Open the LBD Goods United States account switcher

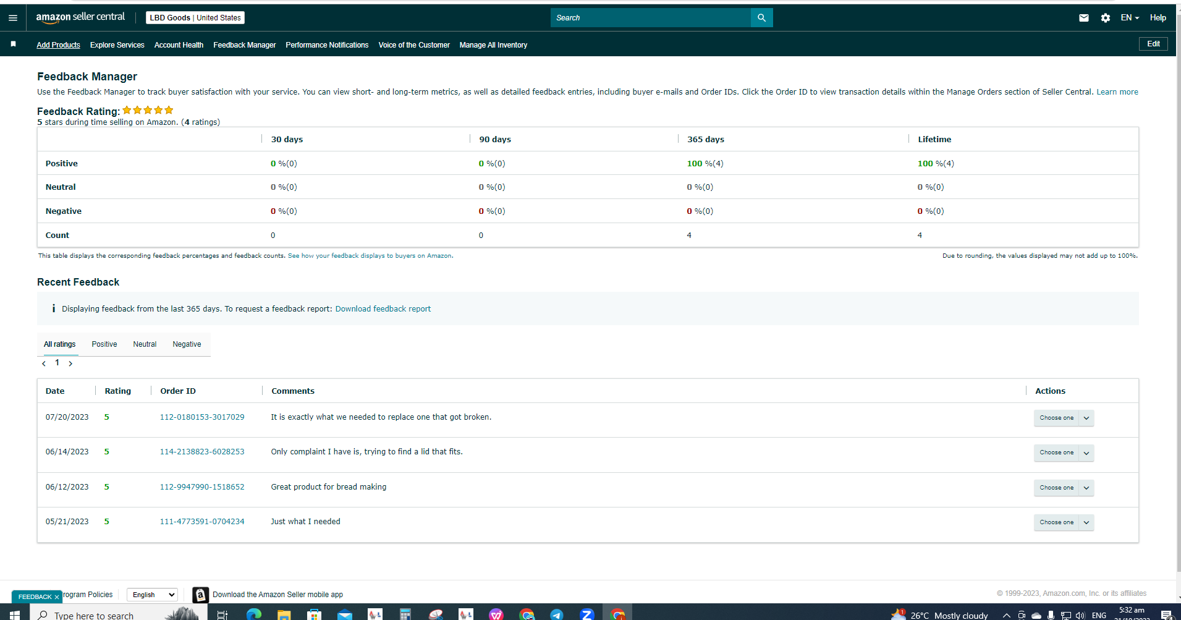coord(195,18)
